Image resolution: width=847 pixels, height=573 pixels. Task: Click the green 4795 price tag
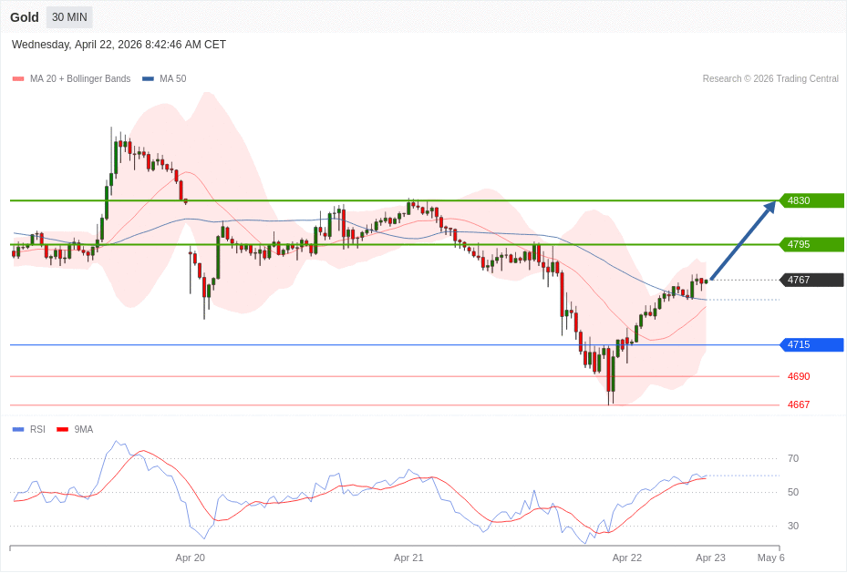coord(811,244)
